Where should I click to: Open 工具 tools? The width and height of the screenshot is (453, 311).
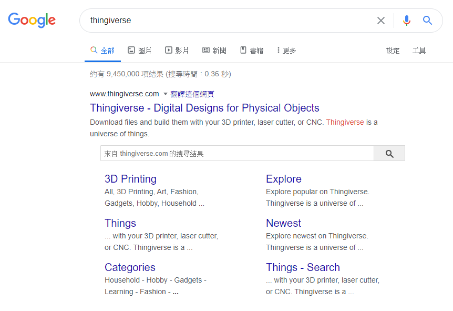[x=419, y=51]
